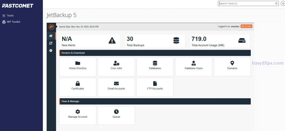Open the Manage Account tile
This screenshot has height=131, width=285.
(x=78, y=115)
